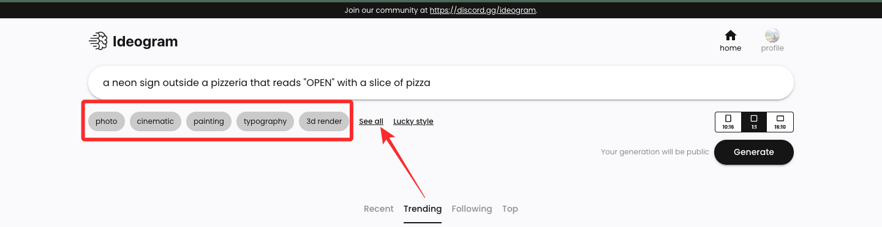Expand all styles with See all

[x=371, y=121]
